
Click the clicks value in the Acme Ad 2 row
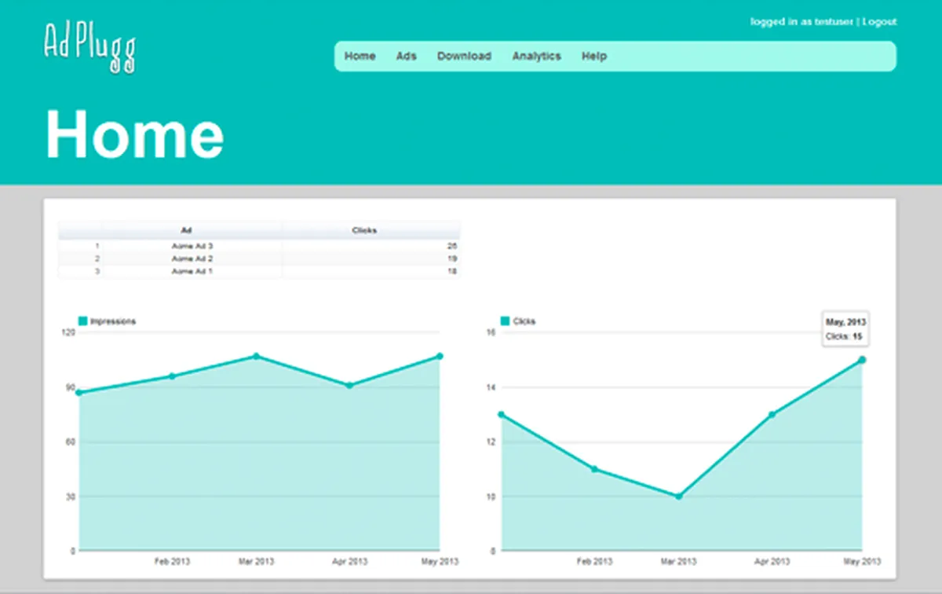point(452,258)
